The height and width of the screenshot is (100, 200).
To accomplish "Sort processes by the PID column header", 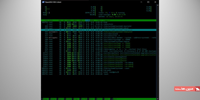I will point(46,20).
